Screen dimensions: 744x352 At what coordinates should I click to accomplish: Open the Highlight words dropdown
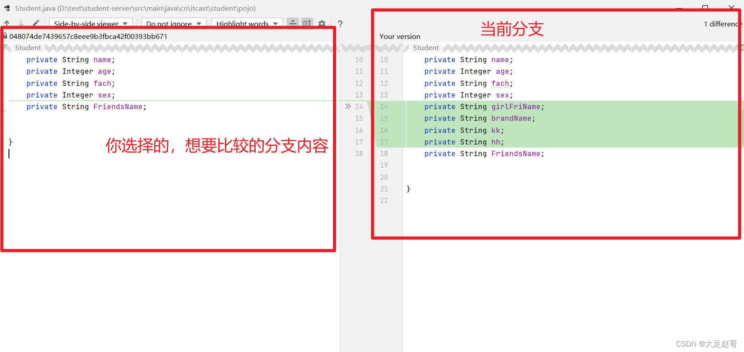click(247, 24)
